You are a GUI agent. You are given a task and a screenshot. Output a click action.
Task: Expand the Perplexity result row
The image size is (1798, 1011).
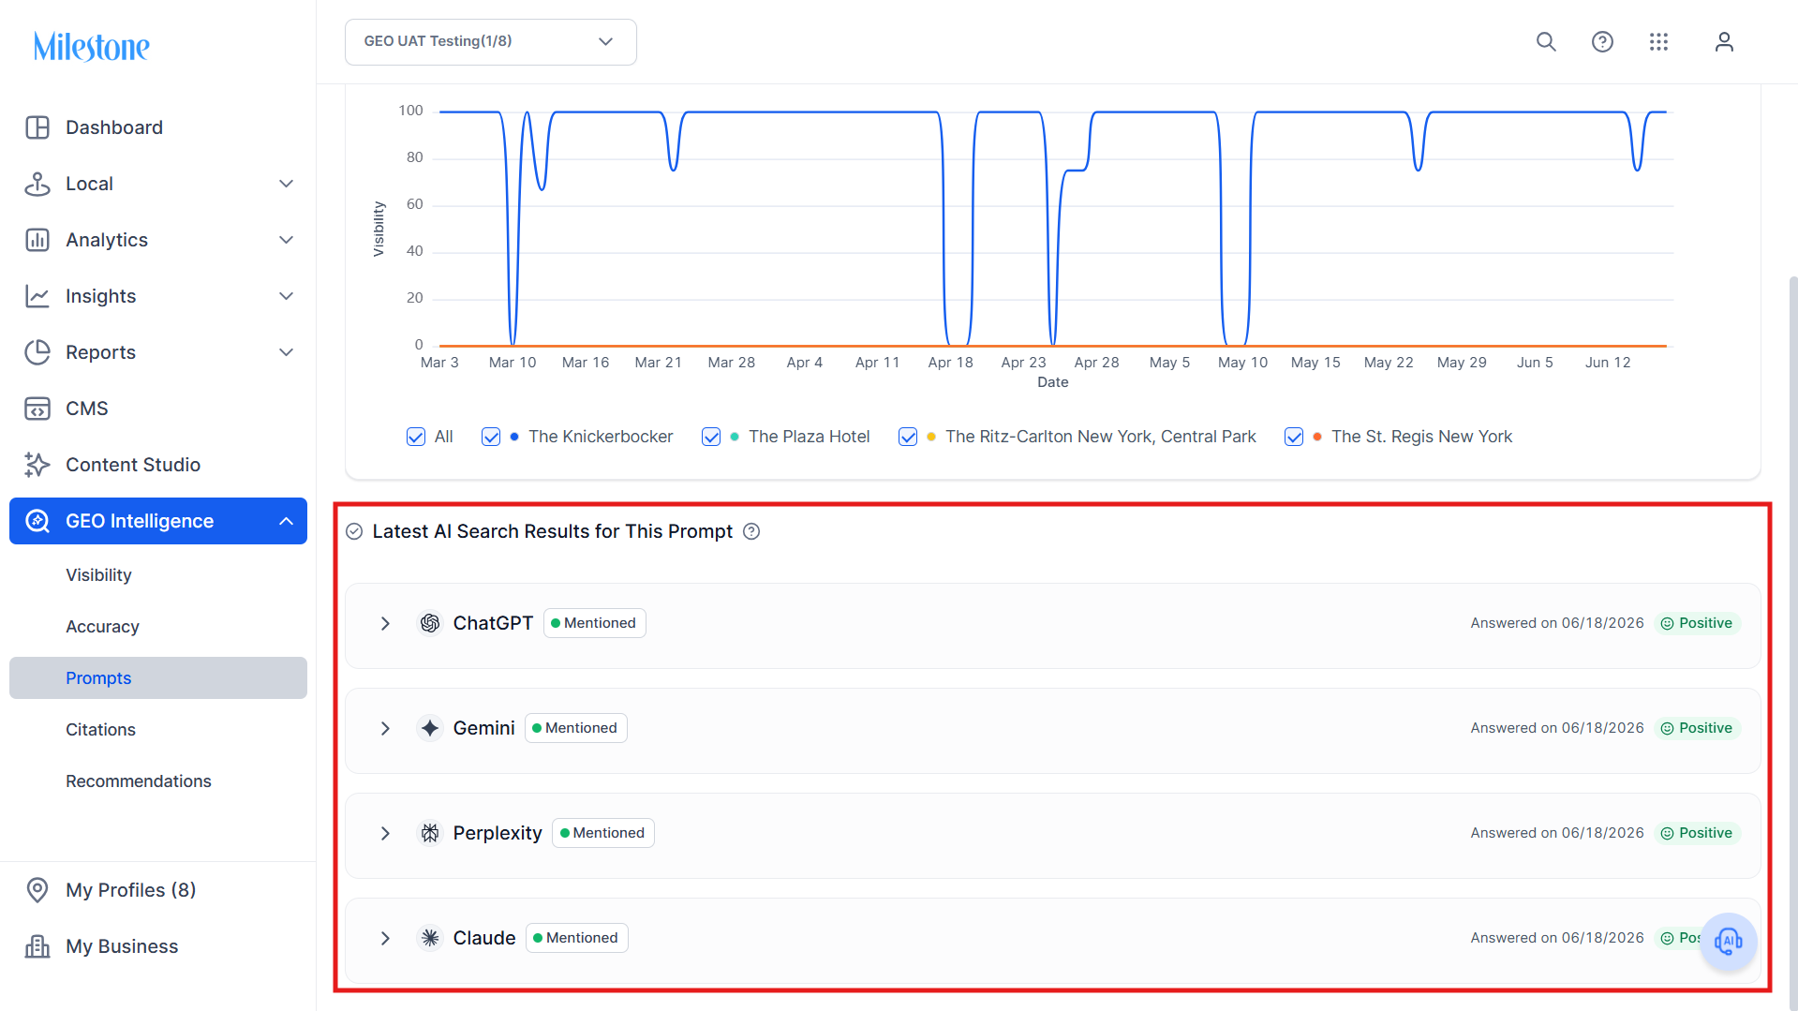tap(385, 833)
